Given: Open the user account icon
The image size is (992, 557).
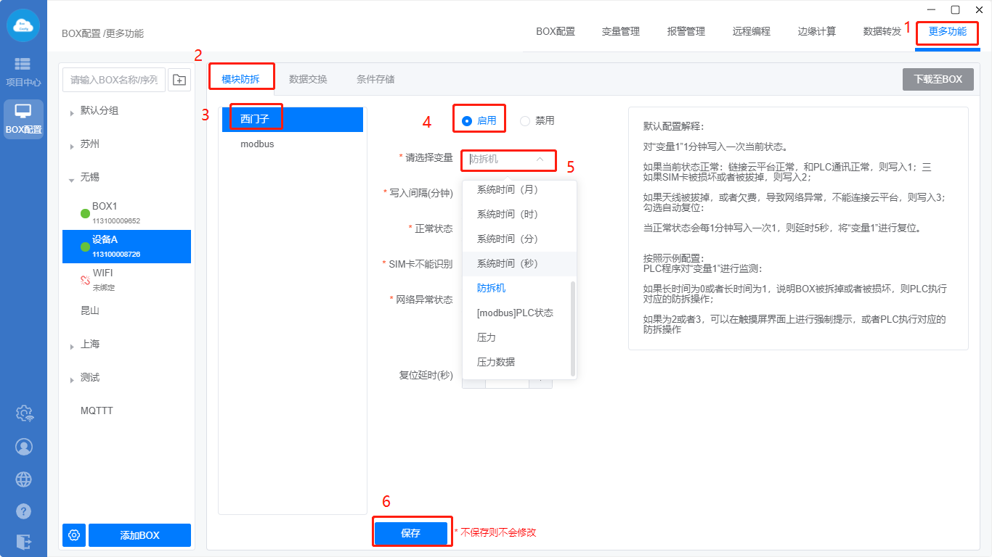Looking at the screenshot, I should pos(24,447).
